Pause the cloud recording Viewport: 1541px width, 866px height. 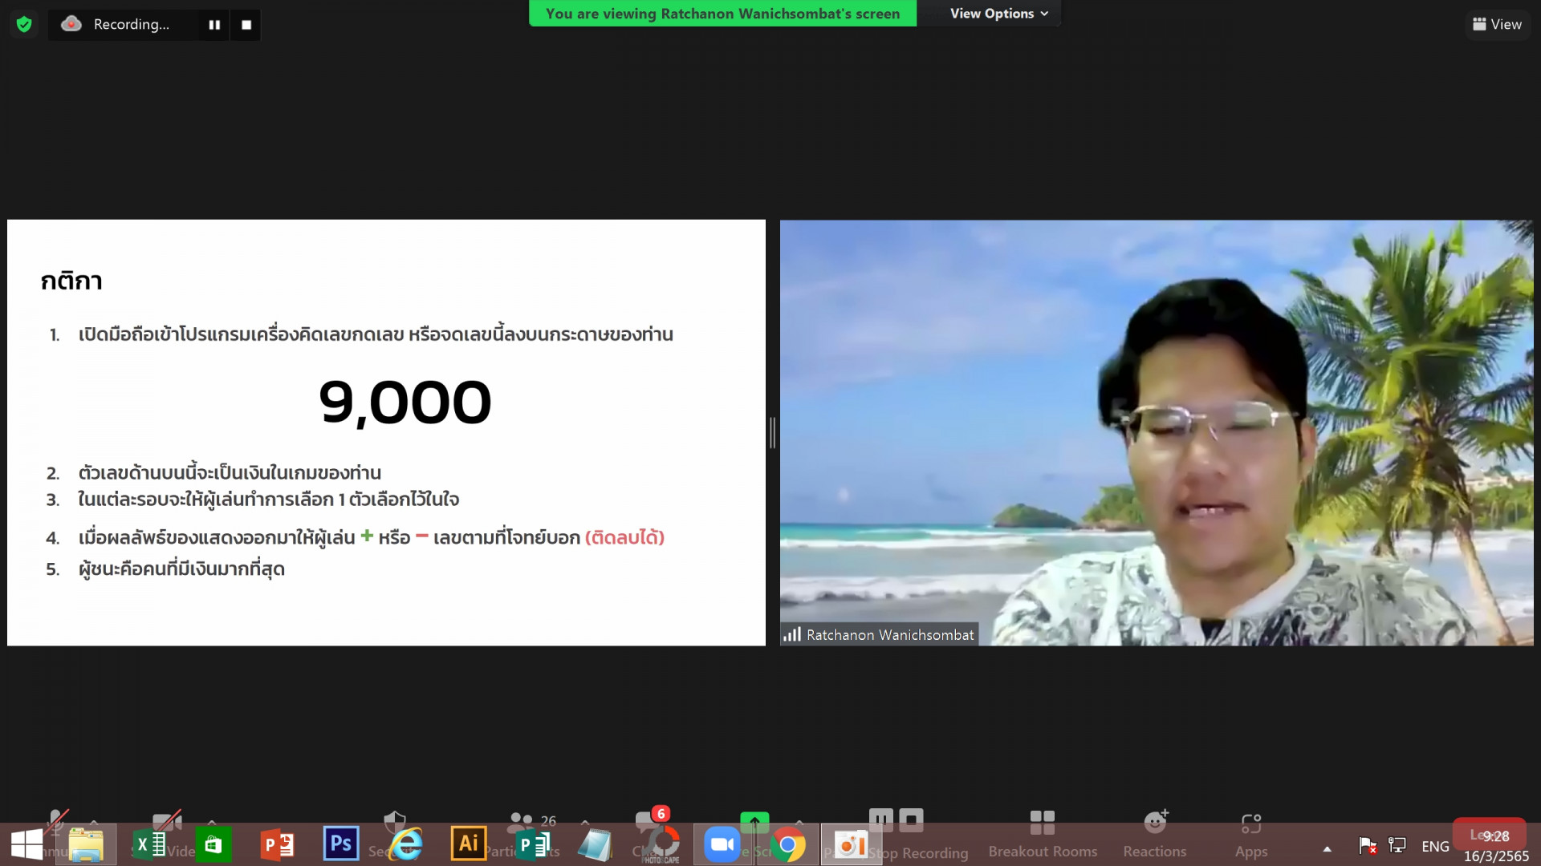click(214, 25)
